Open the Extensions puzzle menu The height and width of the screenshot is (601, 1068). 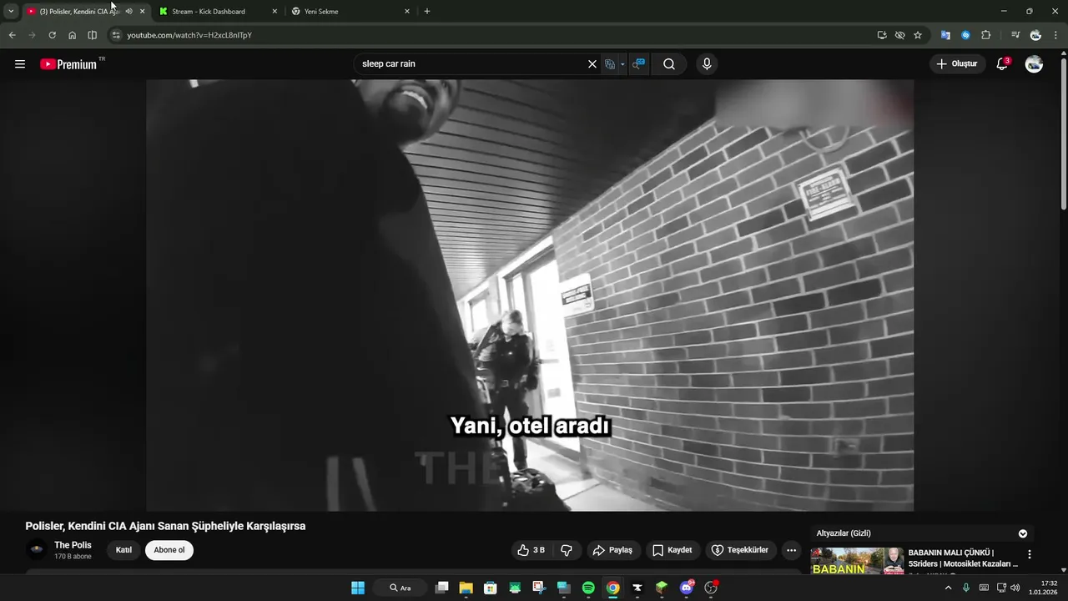[985, 35]
